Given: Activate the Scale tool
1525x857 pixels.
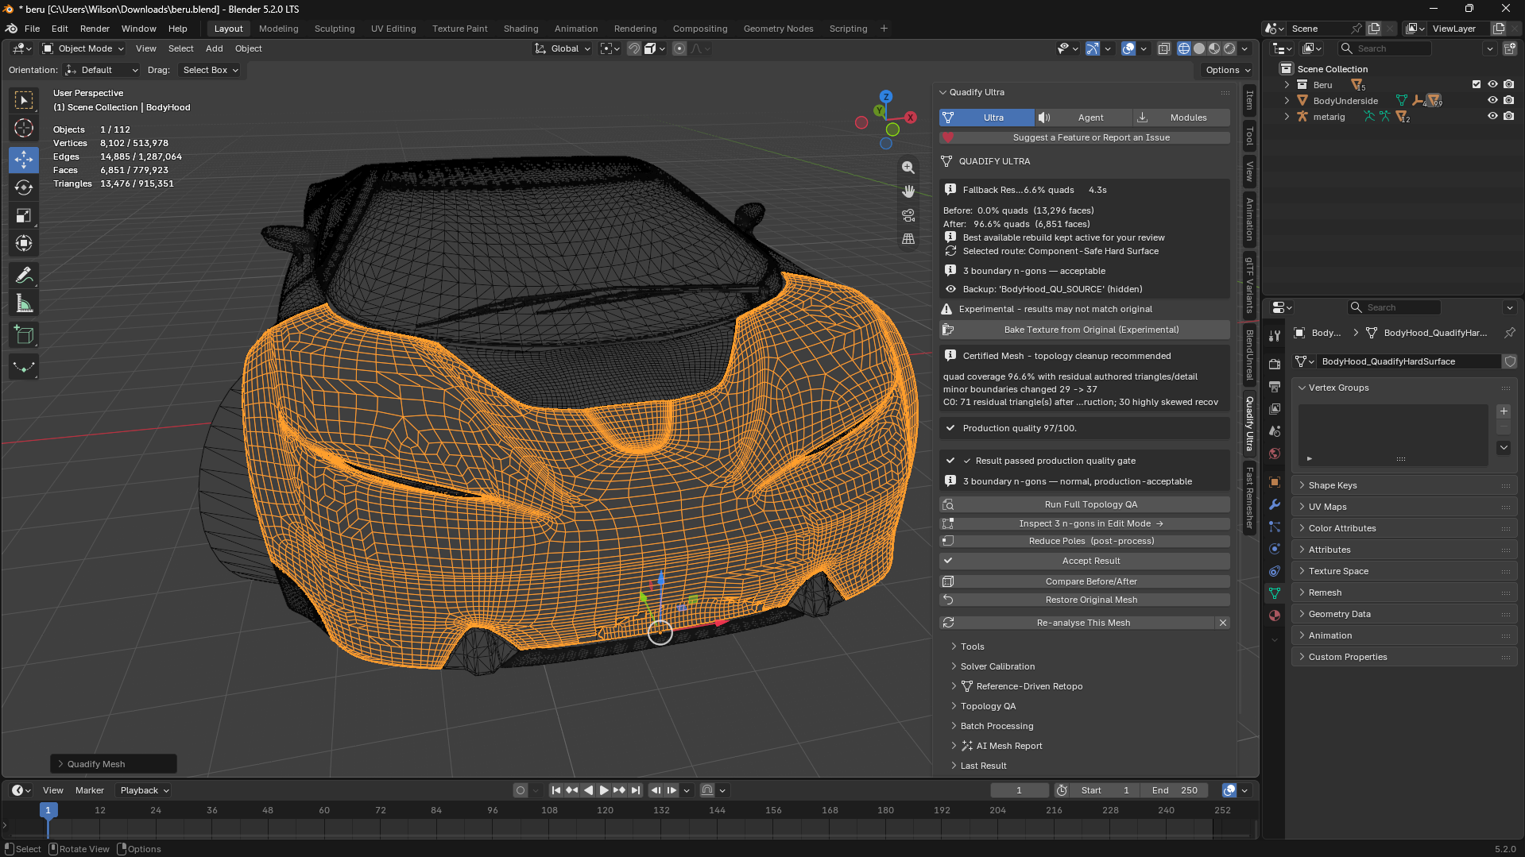Looking at the screenshot, I should [x=24, y=215].
